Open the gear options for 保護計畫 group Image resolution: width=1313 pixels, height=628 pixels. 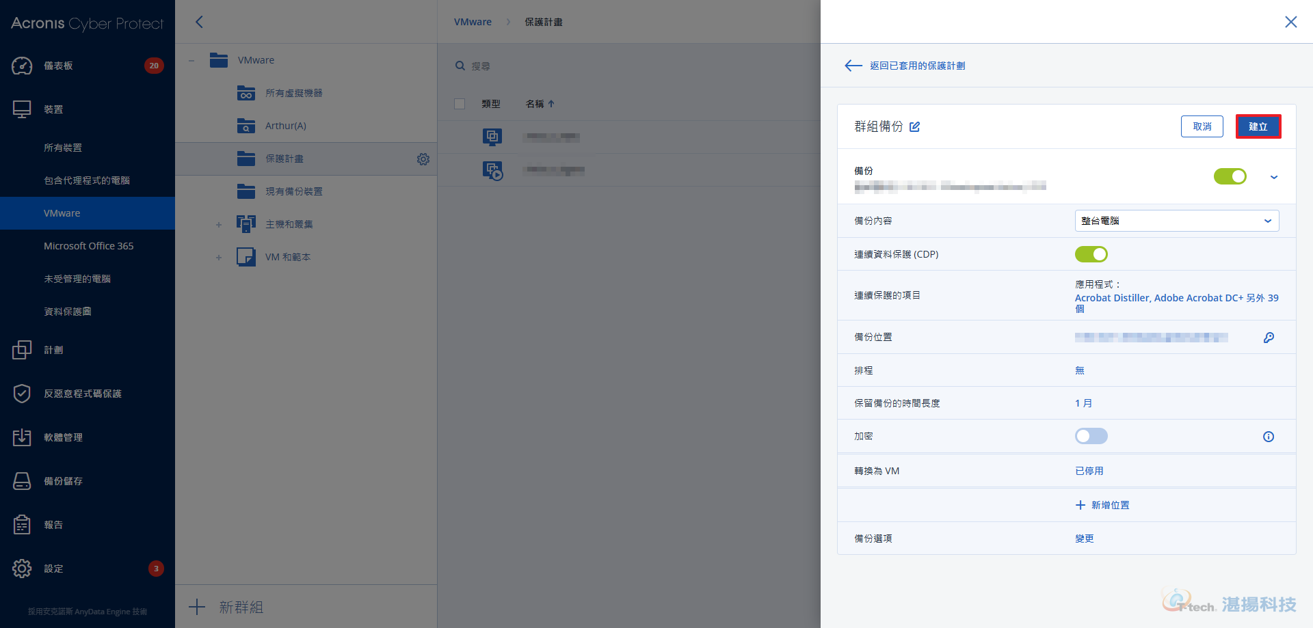(423, 159)
